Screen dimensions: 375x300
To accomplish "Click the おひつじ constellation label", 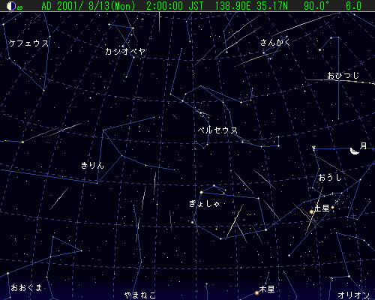I will click(x=343, y=75).
